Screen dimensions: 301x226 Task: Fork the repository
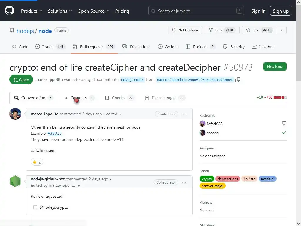click(x=222, y=30)
